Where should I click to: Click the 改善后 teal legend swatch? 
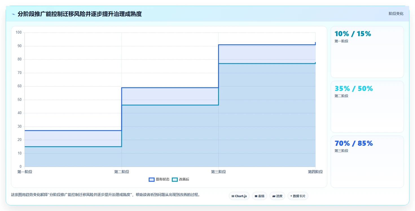[x=175, y=179]
